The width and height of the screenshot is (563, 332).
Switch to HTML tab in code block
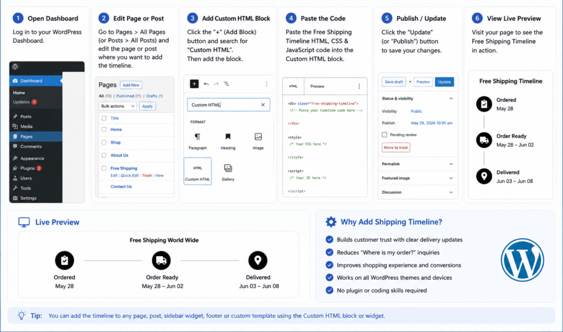click(x=294, y=86)
